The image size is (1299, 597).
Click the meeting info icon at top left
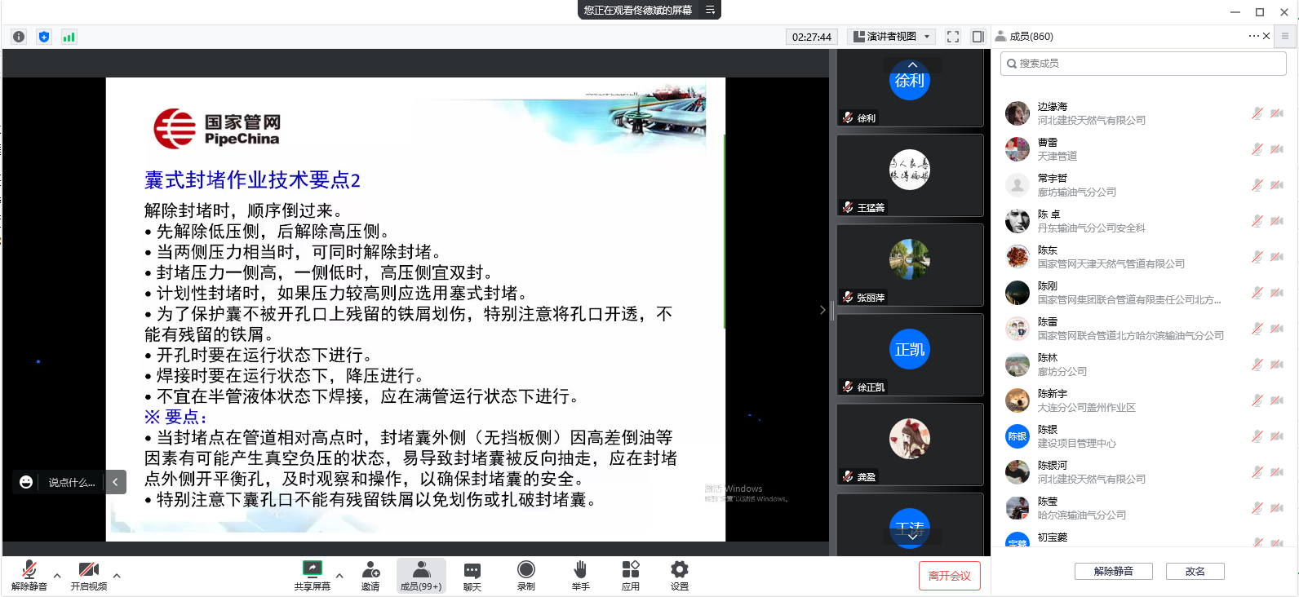(x=19, y=37)
